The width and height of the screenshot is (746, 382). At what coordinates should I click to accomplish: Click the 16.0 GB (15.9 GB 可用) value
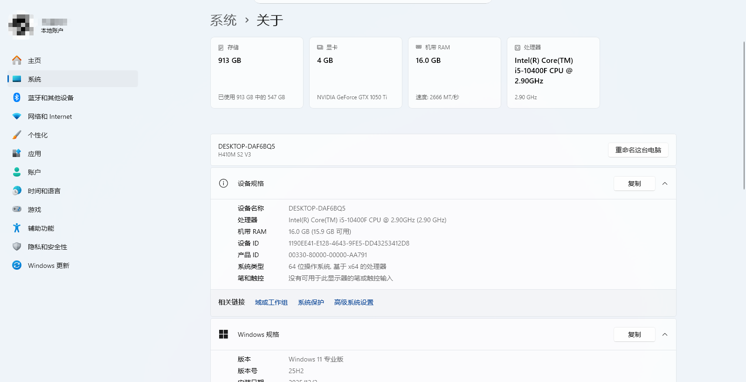pyautogui.click(x=320, y=232)
